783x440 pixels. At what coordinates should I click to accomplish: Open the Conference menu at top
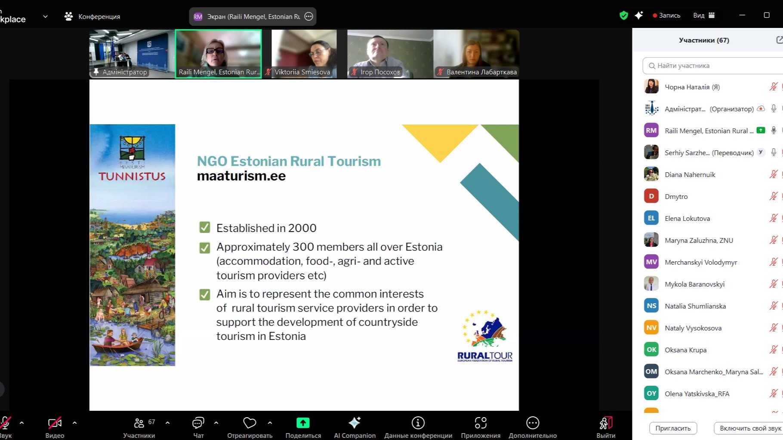(x=92, y=16)
